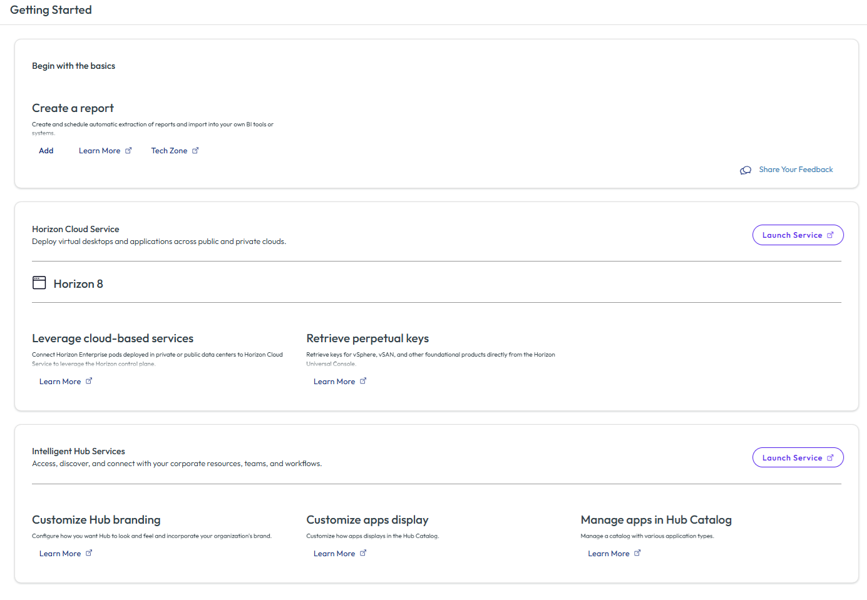The height and width of the screenshot is (600, 867).
Task: Click the Create a report heading
Action: (x=73, y=108)
